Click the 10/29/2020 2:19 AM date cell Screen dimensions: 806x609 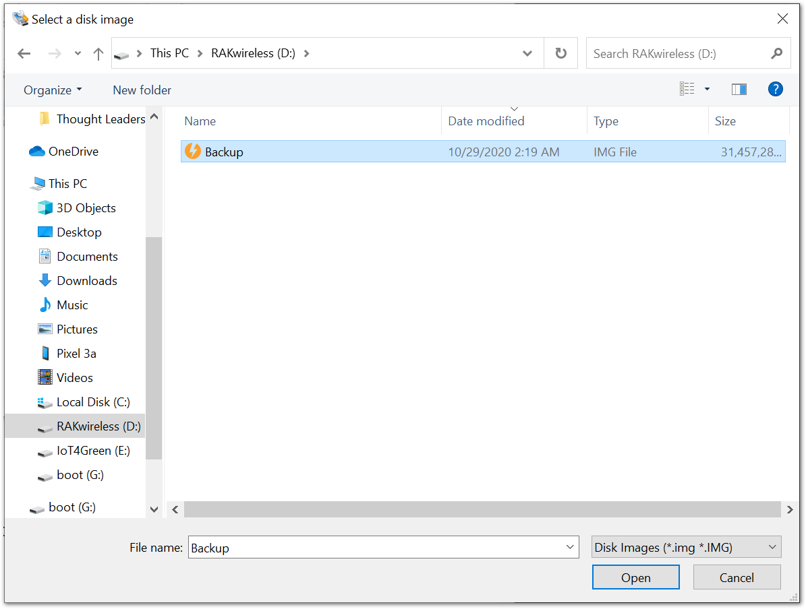point(504,152)
